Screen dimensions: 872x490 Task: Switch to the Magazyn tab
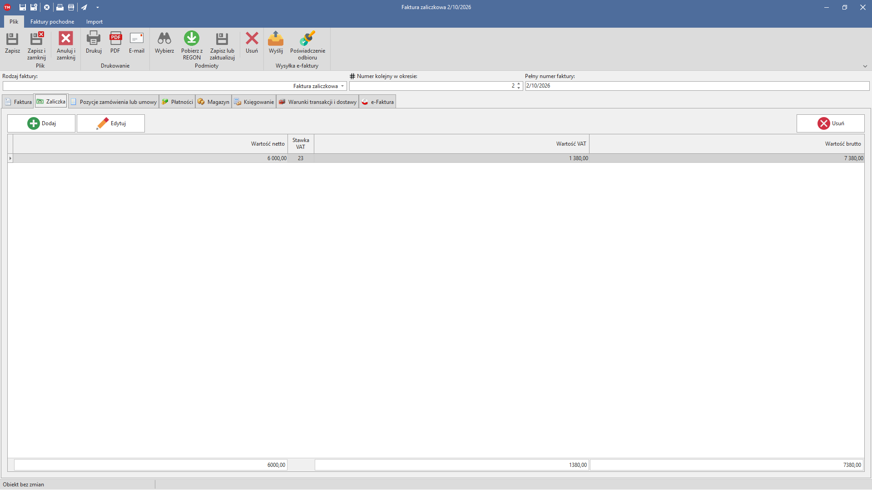(213, 102)
